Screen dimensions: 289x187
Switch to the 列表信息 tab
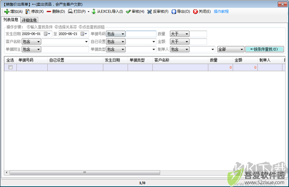coord(11,20)
